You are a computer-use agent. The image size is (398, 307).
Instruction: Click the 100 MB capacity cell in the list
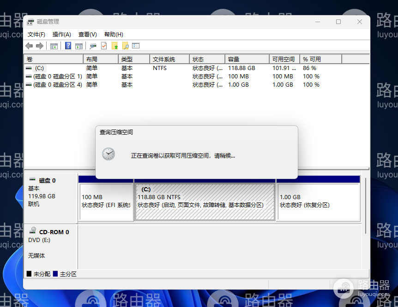(x=238, y=77)
